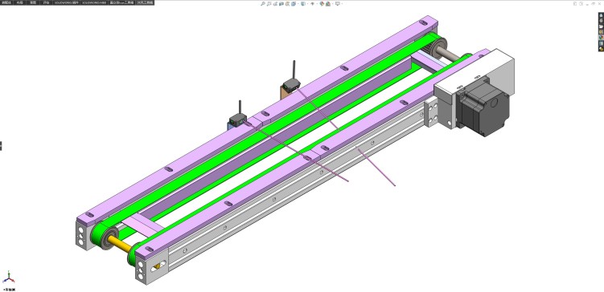Open Dynamic Annotation Views icon
This screenshot has height=292, width=604.
click(287, 4)
